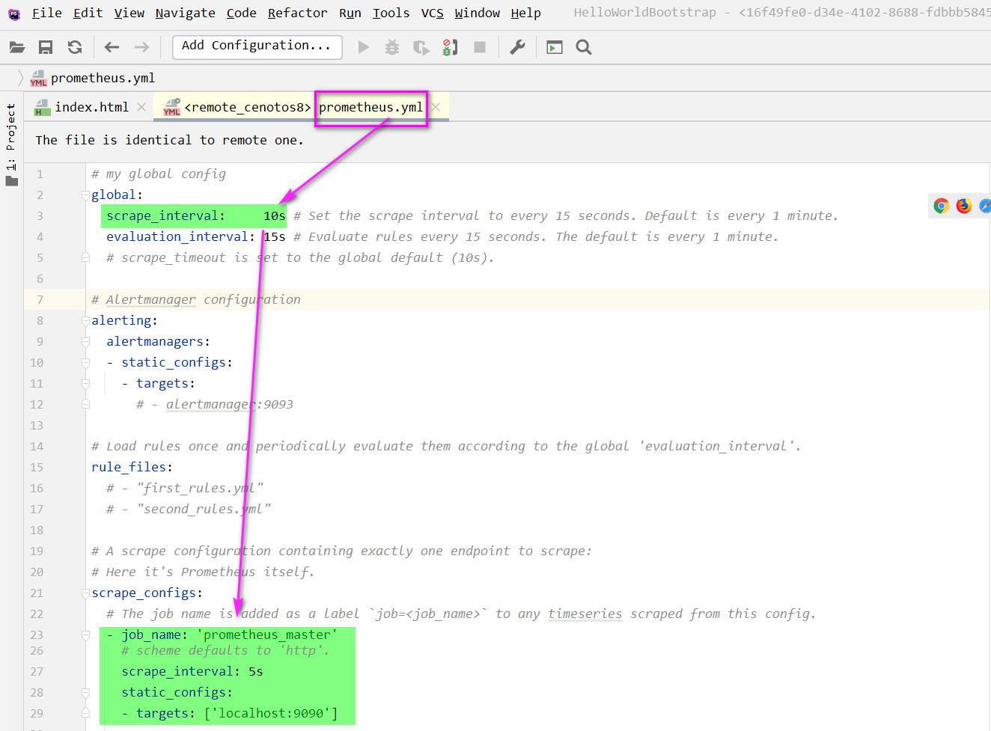Open the File menu
The image size is (991, 731).
pyautogui.click(x=47, y=13)
